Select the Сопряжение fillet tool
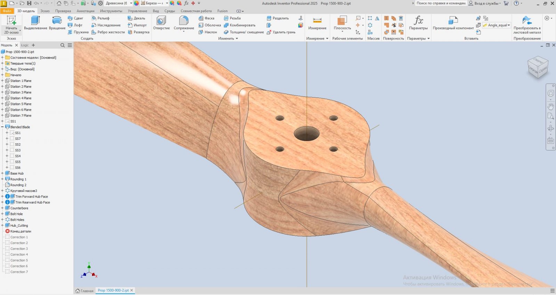Viewport: 556px width, 295px height. coord(184,23)
